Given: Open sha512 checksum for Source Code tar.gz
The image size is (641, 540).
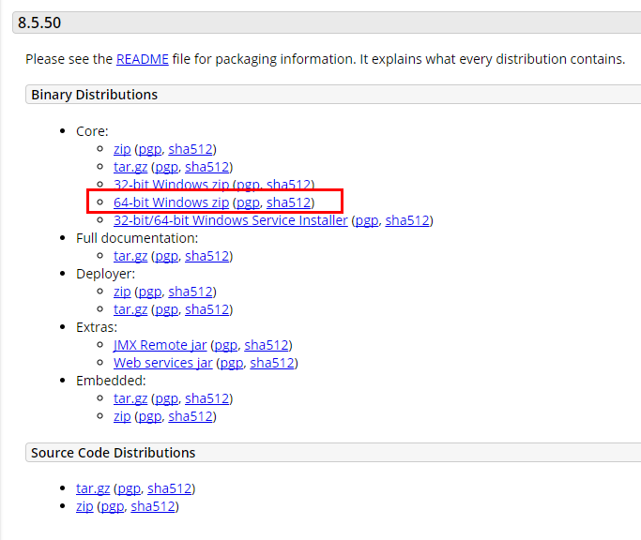Looking at the screenshot, I should pos(170,488).
